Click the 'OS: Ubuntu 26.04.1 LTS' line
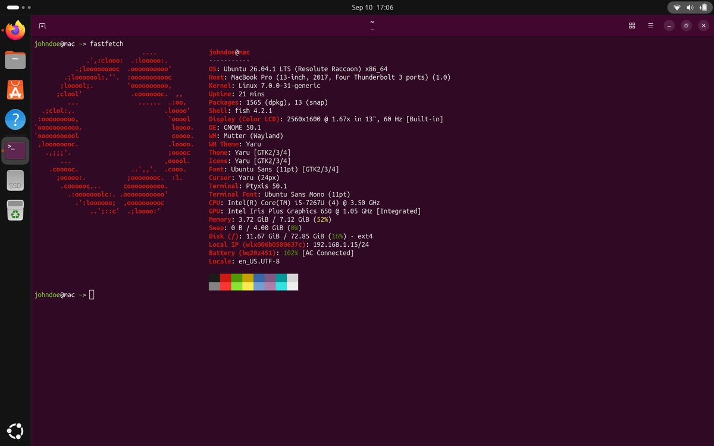This screenshot has height=446, width=714. (x=298, y=68)
